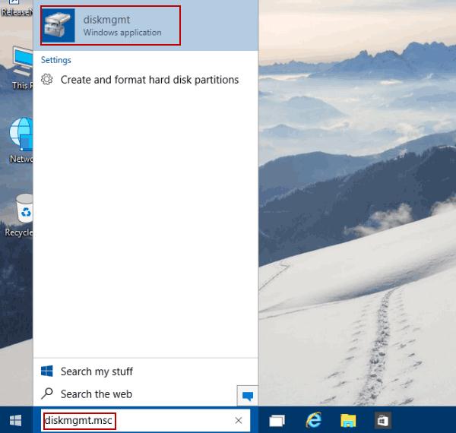
Task: Click the magnifier icon beside Search the web
Action: tap(47, 393)
